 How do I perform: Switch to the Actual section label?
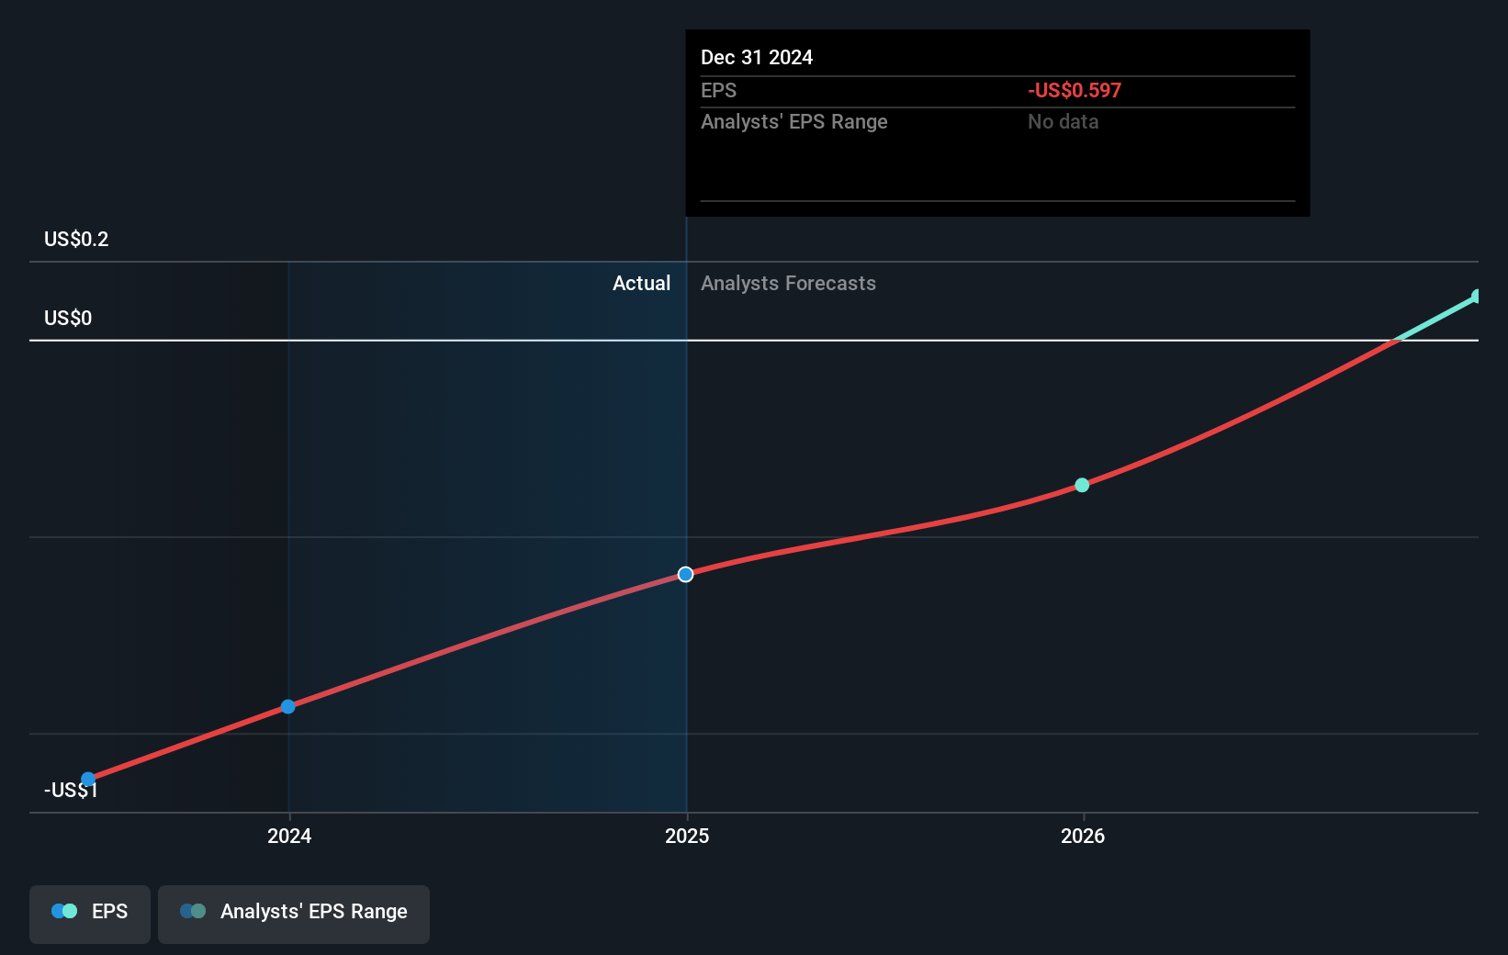(x=641, y=283)
